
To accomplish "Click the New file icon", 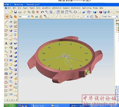I will point(7,12).
